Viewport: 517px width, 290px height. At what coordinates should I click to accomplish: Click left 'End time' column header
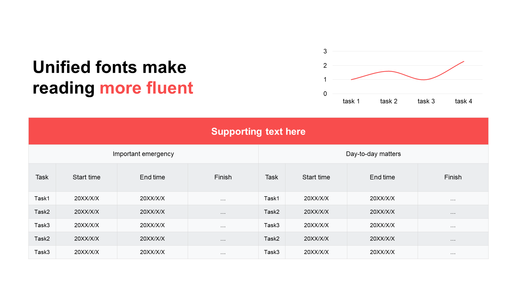coord(152,177)
